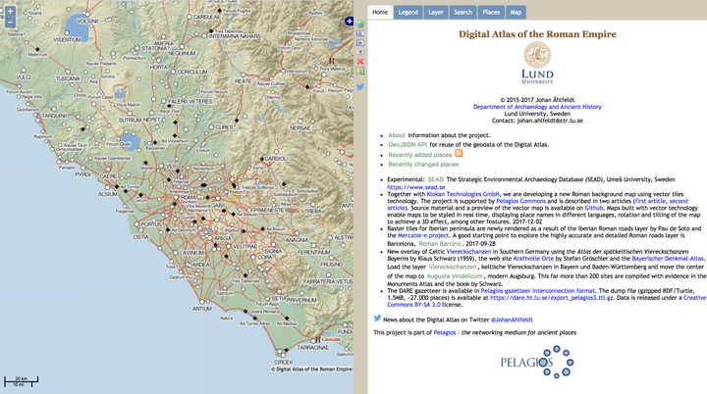The height and width of the screenshot is (394, 707).
Task: Click the third blue panel icon in toolbar
Action: [x=360, y=43]
